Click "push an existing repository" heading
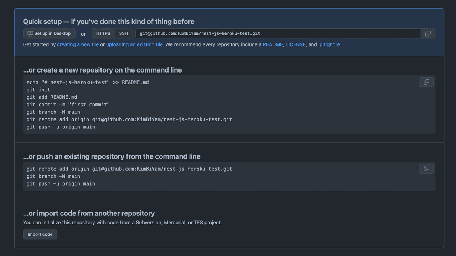Screen dimensions: 456x256 112,156
